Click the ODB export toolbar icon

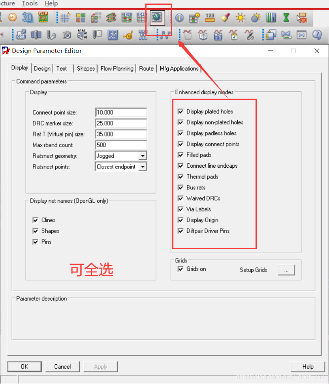pos(21,36)
